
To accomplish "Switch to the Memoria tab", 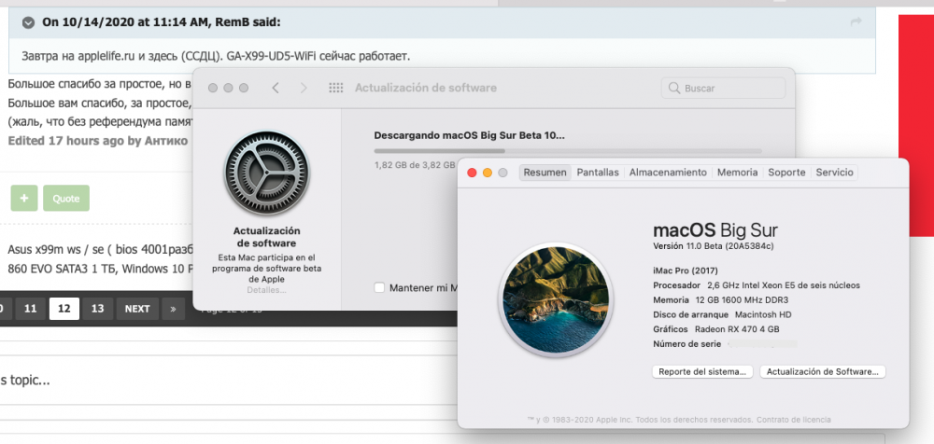I will click(738, 172).
